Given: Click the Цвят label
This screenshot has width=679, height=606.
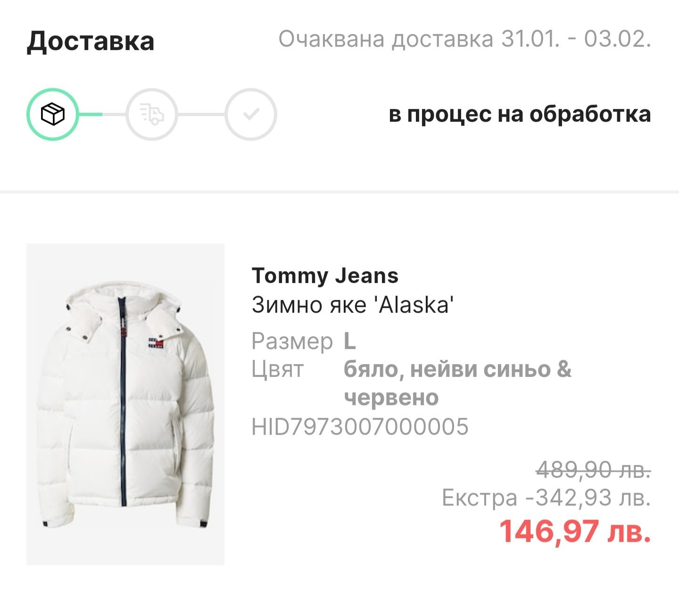Looking at the screenshot, I should click(278, 369).
